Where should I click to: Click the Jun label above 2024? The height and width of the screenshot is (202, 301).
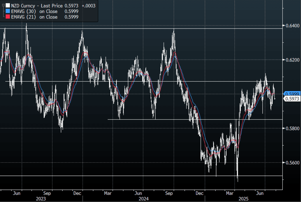(138, 193)
